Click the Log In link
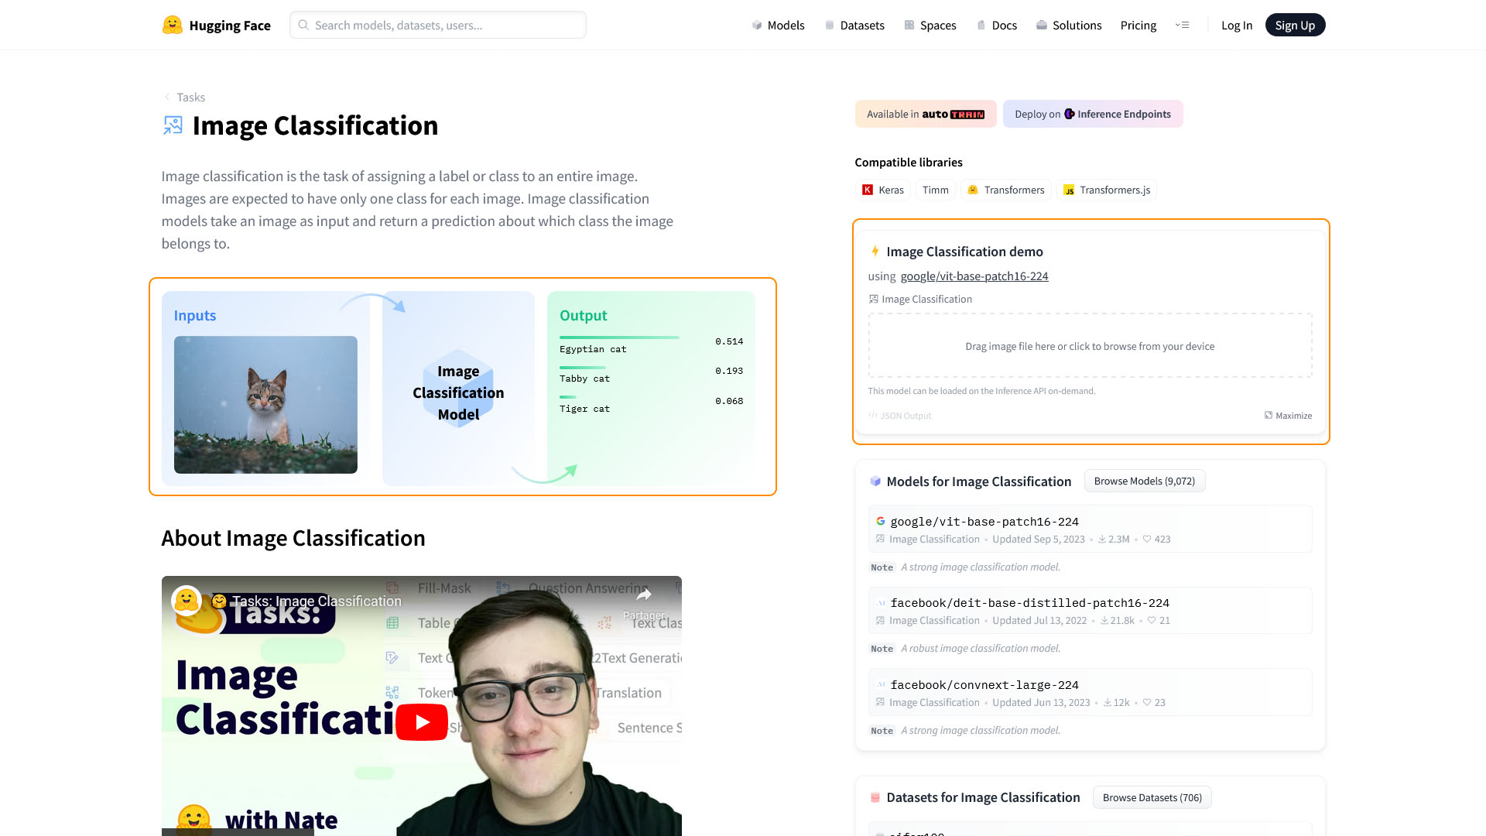Image resolution: width=1486 pixels, height=836 pixels. (x=1237, y=26)
